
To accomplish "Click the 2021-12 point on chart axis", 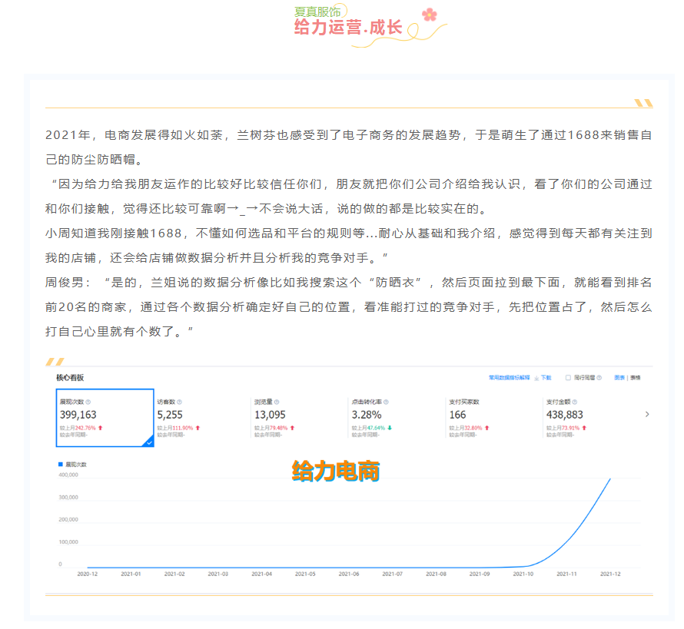I will [x=610, y=574].
